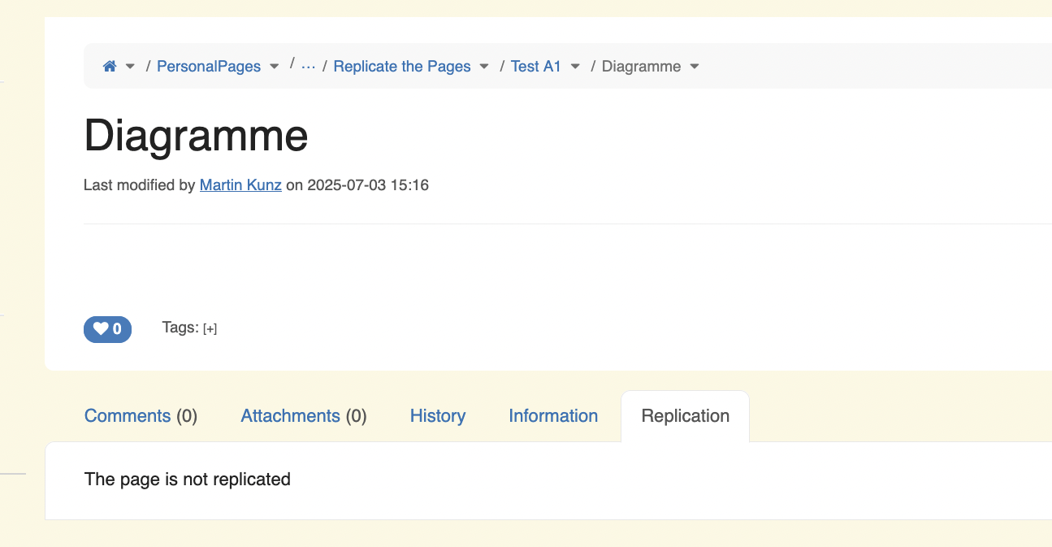Click the Diagramme breadcrumb item
Viewport: 1052px width, 547px height.
pos(641,67)
